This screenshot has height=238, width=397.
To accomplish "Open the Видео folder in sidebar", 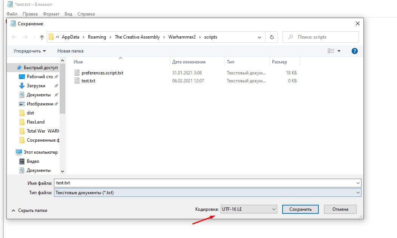I will [33, 161].
